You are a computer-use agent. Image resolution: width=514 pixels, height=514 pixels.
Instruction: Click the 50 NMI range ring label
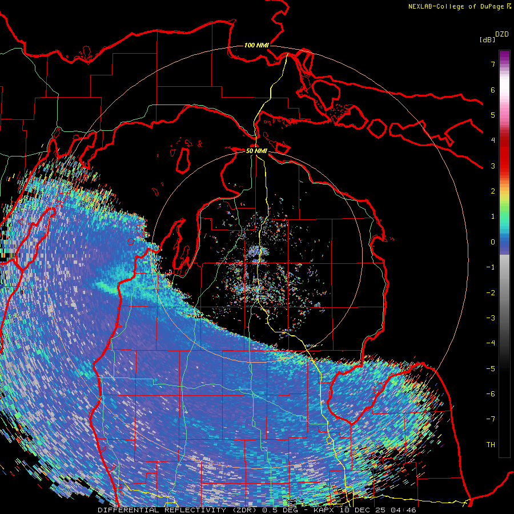[x=256, y=151]
